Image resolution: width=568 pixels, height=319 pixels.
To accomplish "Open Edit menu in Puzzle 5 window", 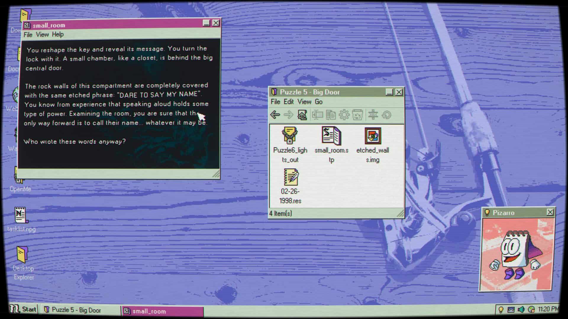I will pyautogui.click(x=289, y=102).
